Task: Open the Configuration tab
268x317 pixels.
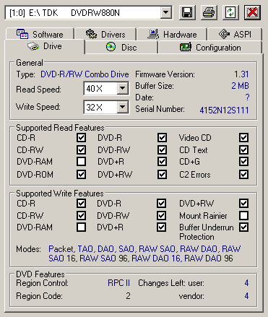Action: pyautogui.click(x=210, y=47)
